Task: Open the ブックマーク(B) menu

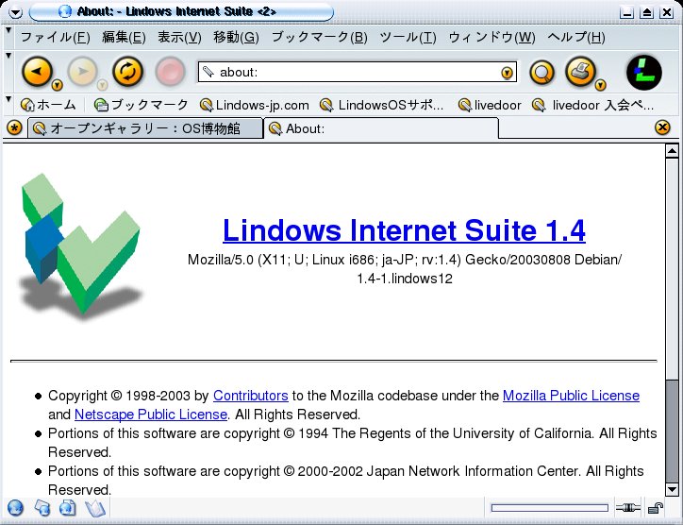Action: [x=319, y=38]
